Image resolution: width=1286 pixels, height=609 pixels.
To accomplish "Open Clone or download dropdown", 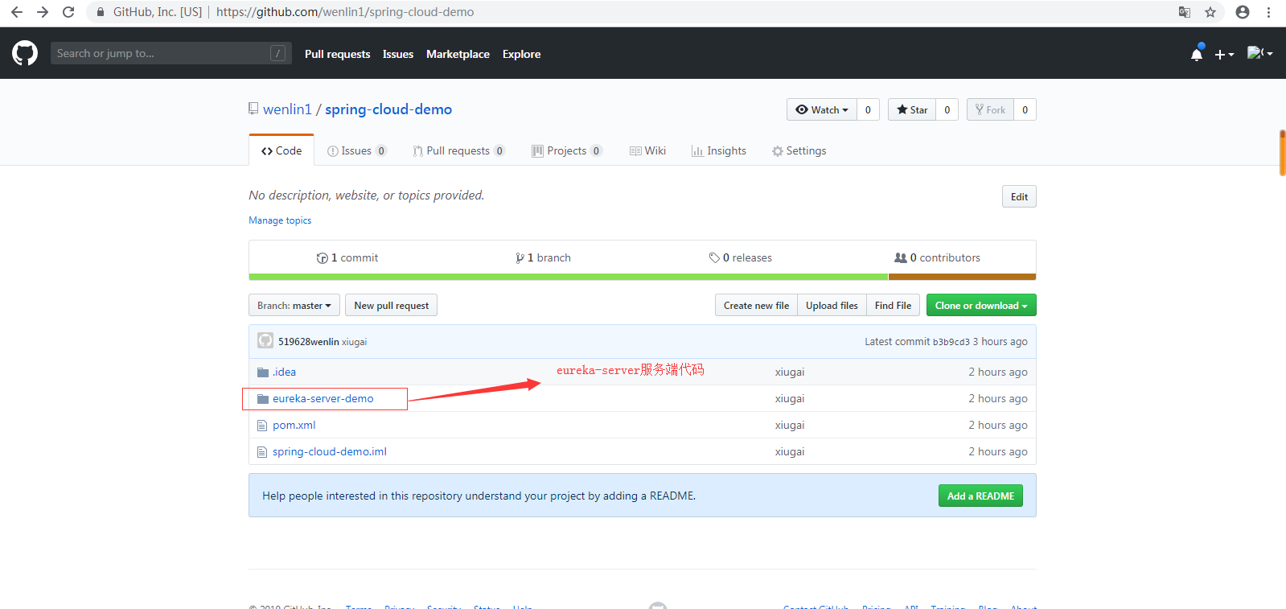I will 981,305.
